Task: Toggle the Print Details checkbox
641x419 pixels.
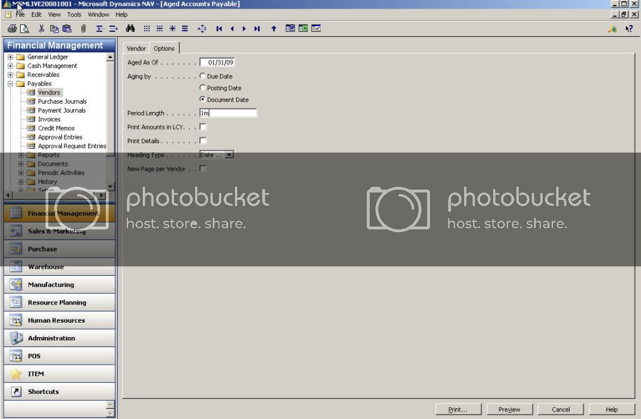Action: [203, 141]
